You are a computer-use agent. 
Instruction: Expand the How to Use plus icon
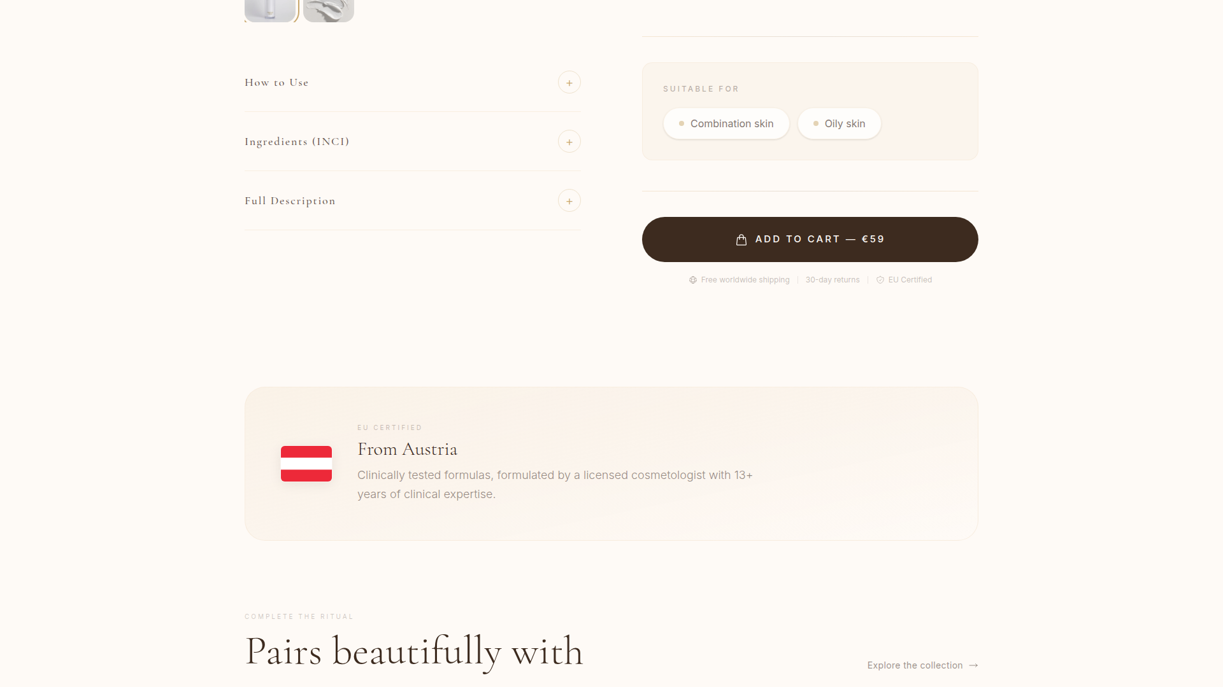[x=569, y=83]
